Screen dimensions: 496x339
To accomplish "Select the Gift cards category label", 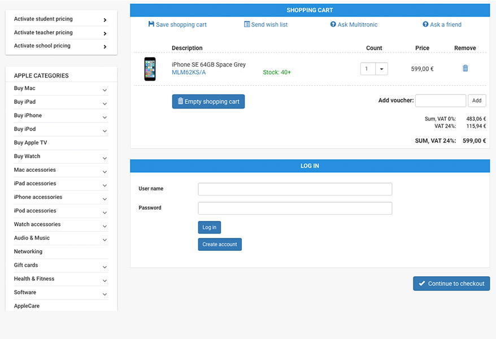I will 26,265.
